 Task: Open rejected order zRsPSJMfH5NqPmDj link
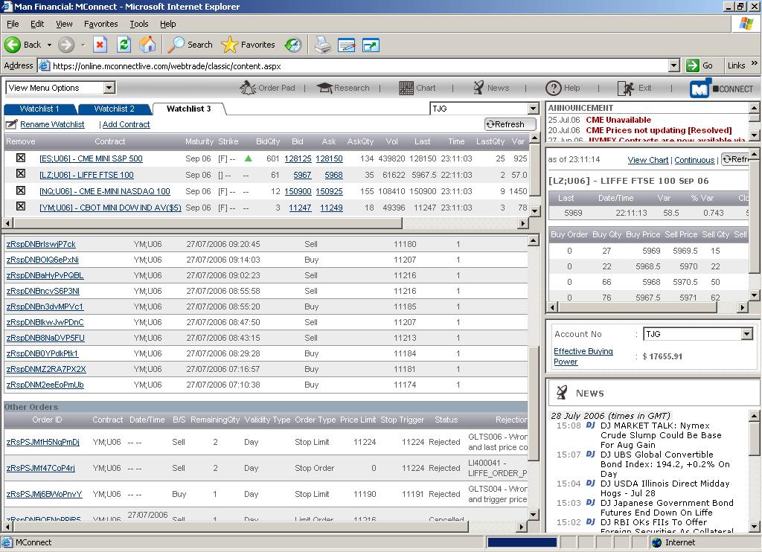pyautogui.click(x=42, y=442)
